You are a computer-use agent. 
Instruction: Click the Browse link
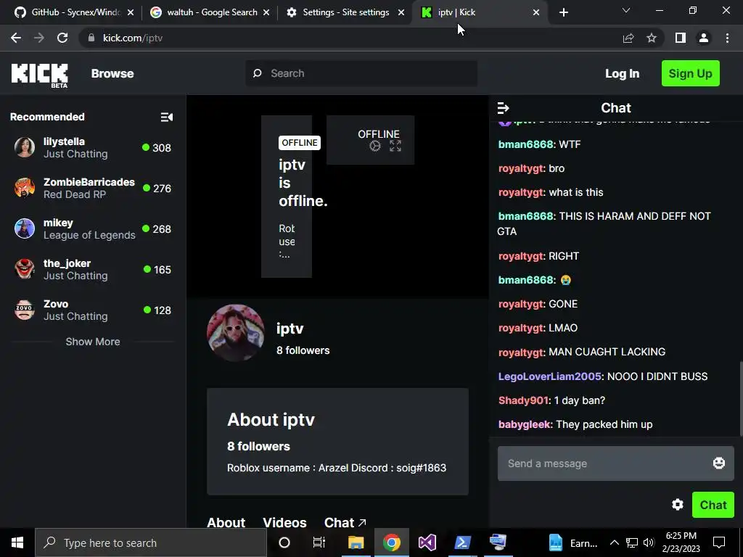(x=112, y=73)
